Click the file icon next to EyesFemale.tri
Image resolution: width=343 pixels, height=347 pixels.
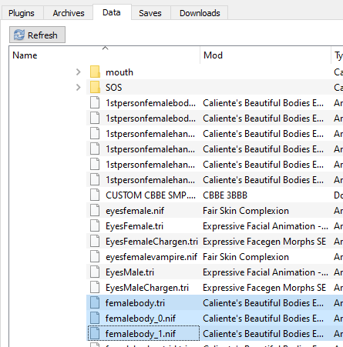(95, 225)
